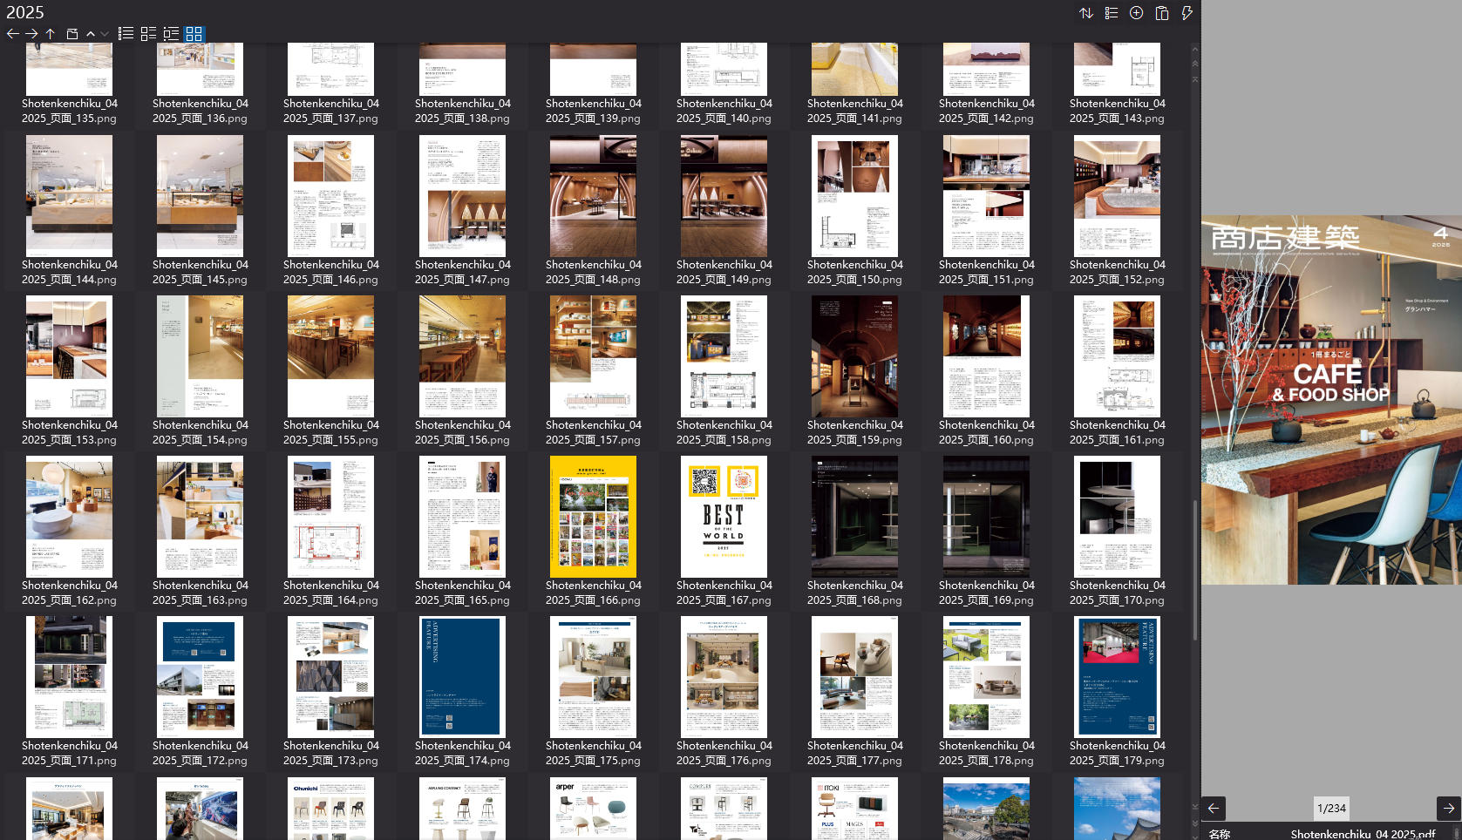The height and width of the screenshot is (840, 1462).
Task: Click the clipboard paste icon
Action: (x=1162, y=13)
